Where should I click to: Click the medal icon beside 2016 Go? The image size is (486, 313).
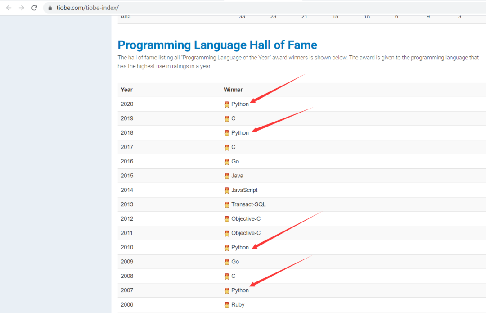[227, 162]
